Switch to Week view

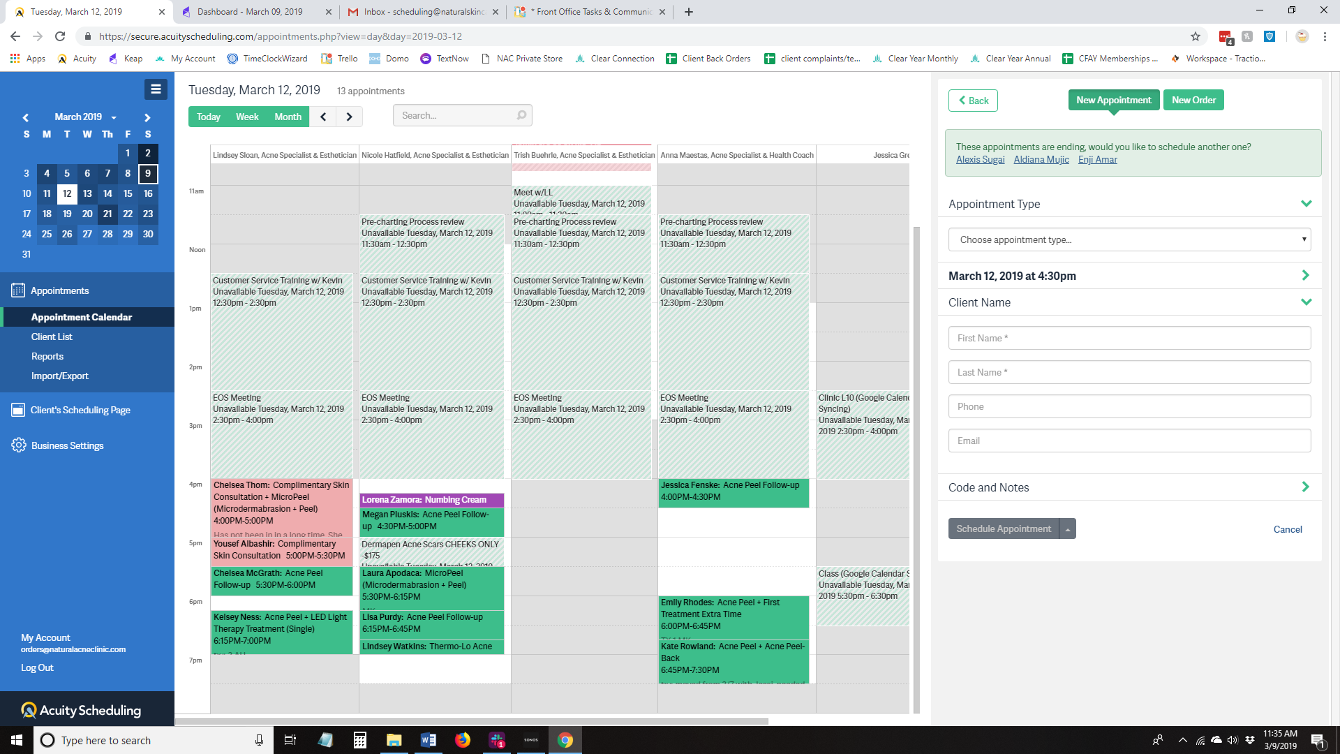pyautogui.click(x=247, y=117)
